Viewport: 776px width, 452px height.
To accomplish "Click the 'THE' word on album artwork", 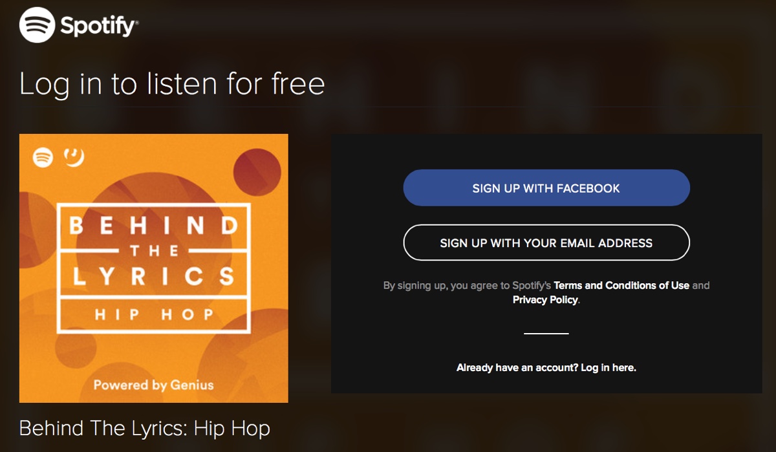I will click(x=154, y=251).
